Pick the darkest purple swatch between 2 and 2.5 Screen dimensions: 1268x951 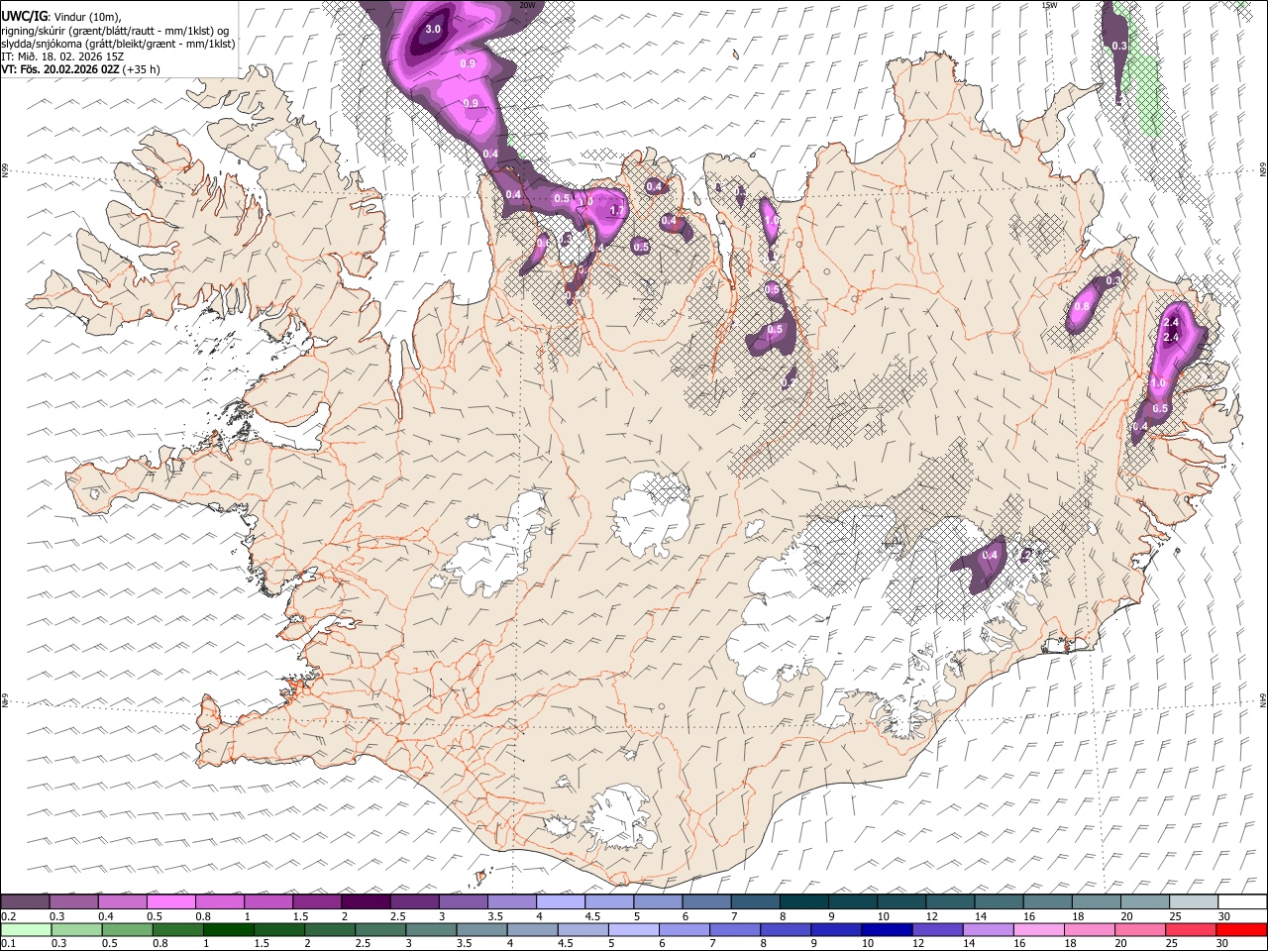(366, 901)
